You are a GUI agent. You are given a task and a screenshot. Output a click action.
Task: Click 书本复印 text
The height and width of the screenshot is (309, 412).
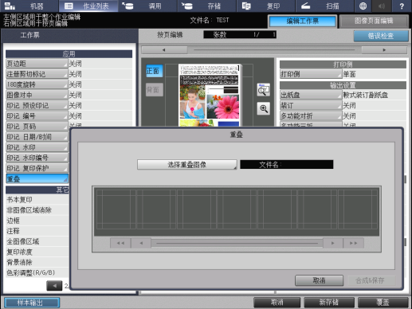click(19, 200)
